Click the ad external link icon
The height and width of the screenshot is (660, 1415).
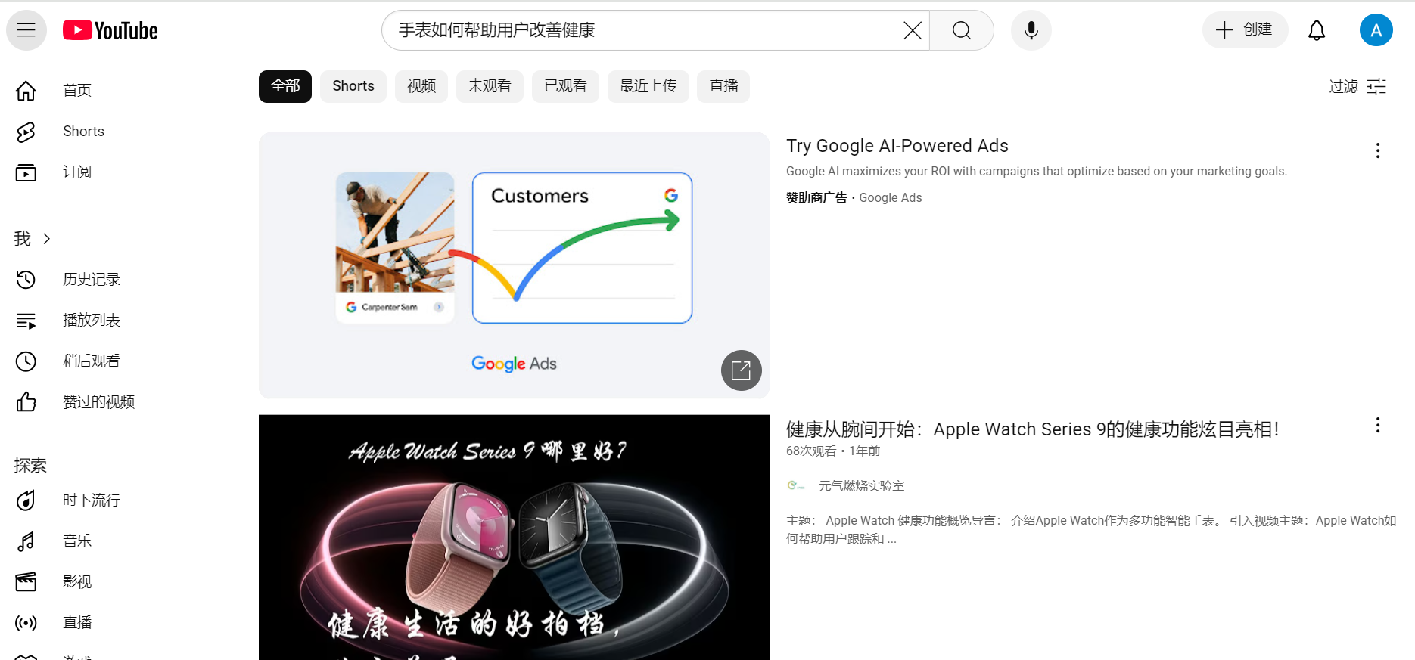[x=741, y=370]
